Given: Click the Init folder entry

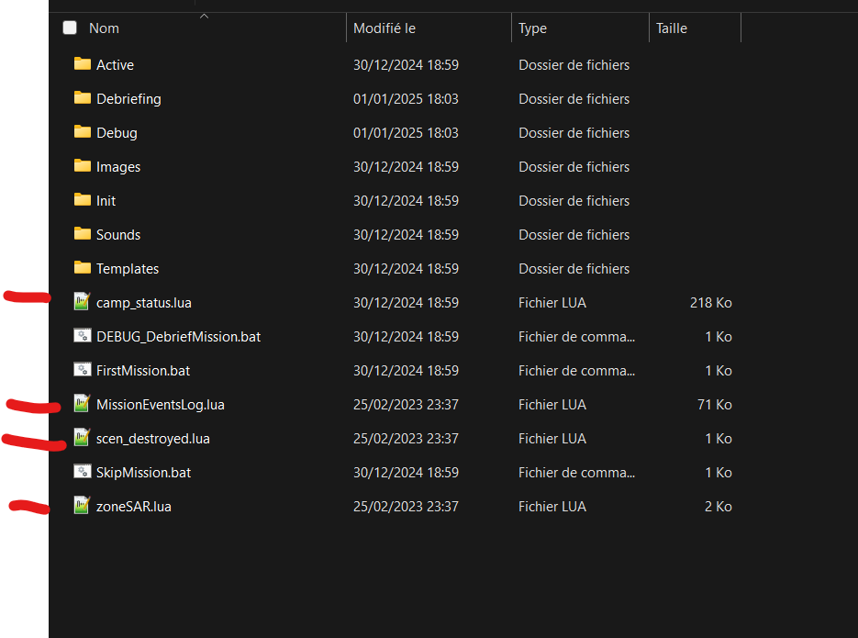Looking at the screenshot, I should click(x=402, y=200).
